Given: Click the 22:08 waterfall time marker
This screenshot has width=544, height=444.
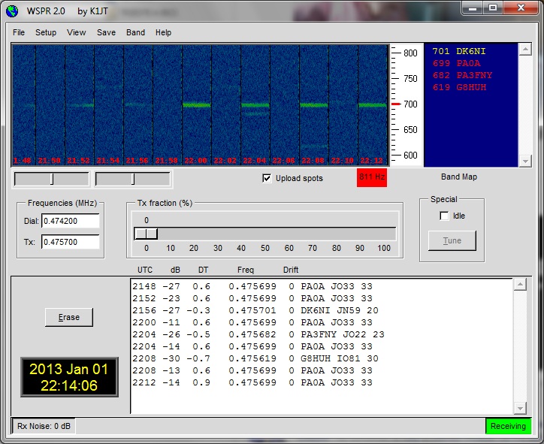Looking at the screenshot, I should [x=313, y=161].
